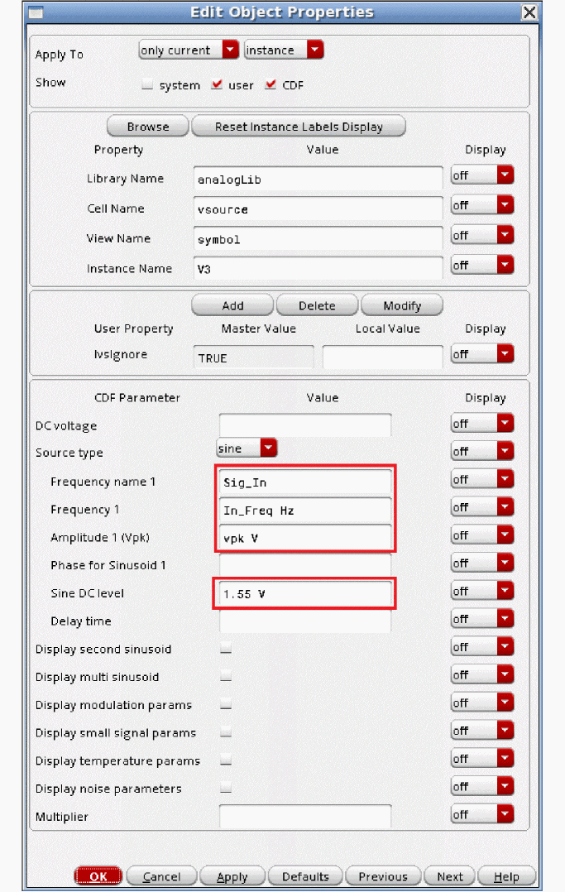This screenshot has height=892, width=565.
Task: Open Display dropdown for View Name
Action: click(482, 235)
